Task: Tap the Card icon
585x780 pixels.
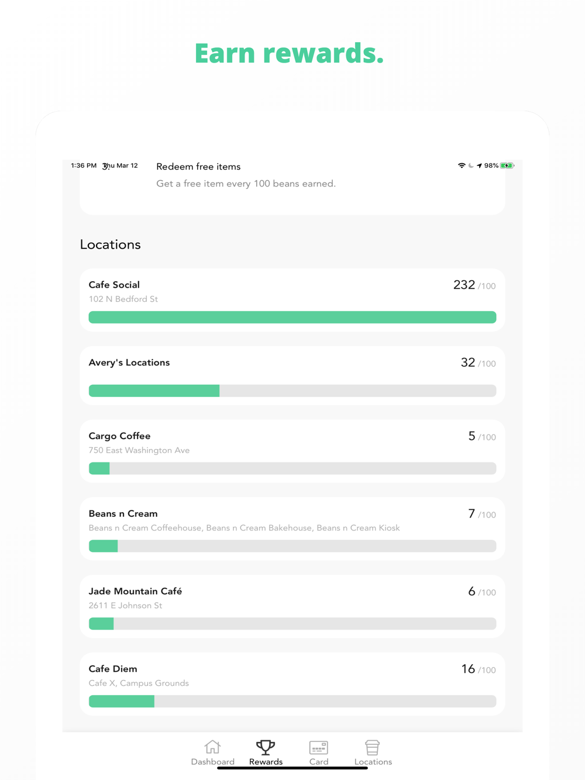Action: [x=319, y=747]
